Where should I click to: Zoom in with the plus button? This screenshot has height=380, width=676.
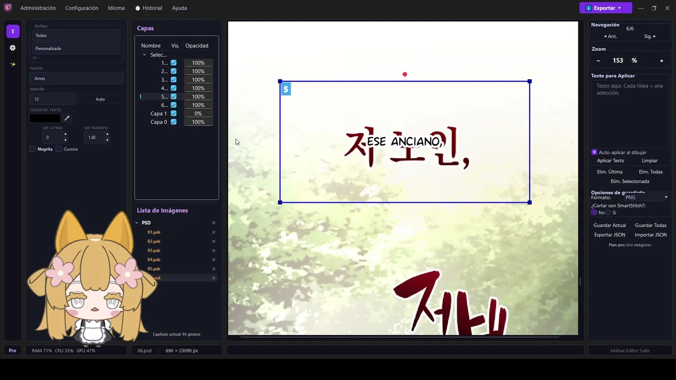[x=662, y=61]
